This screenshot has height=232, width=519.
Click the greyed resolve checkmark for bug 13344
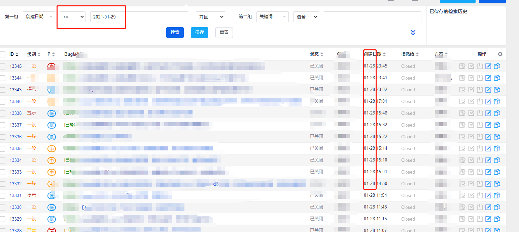tap(471, 78)
